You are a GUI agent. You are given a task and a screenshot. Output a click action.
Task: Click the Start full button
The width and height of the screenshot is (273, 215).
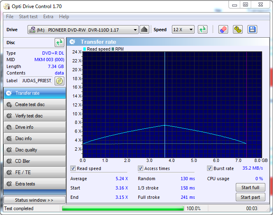(x=250, y=187)
